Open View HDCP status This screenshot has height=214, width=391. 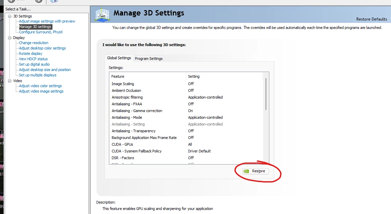pos(33,59)
